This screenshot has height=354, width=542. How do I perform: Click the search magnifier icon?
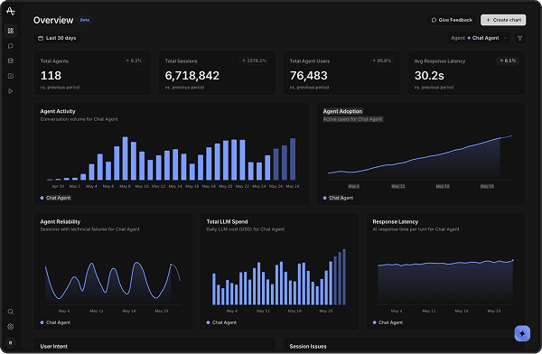11,312
